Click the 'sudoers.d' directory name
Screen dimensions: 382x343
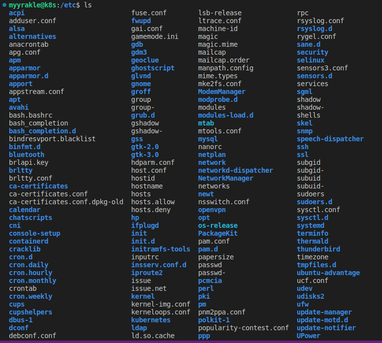coord(314,202)
